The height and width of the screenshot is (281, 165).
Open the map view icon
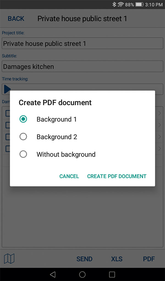pos(9,258)
